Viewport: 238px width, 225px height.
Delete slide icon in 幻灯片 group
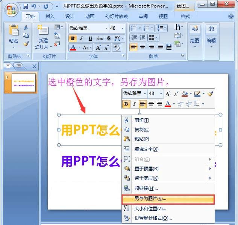point(57,44)
